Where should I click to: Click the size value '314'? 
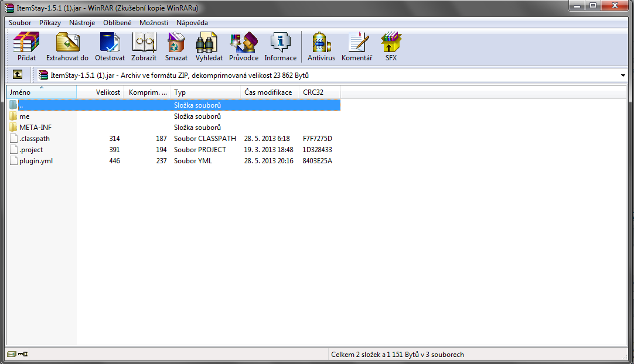[114, 139]
